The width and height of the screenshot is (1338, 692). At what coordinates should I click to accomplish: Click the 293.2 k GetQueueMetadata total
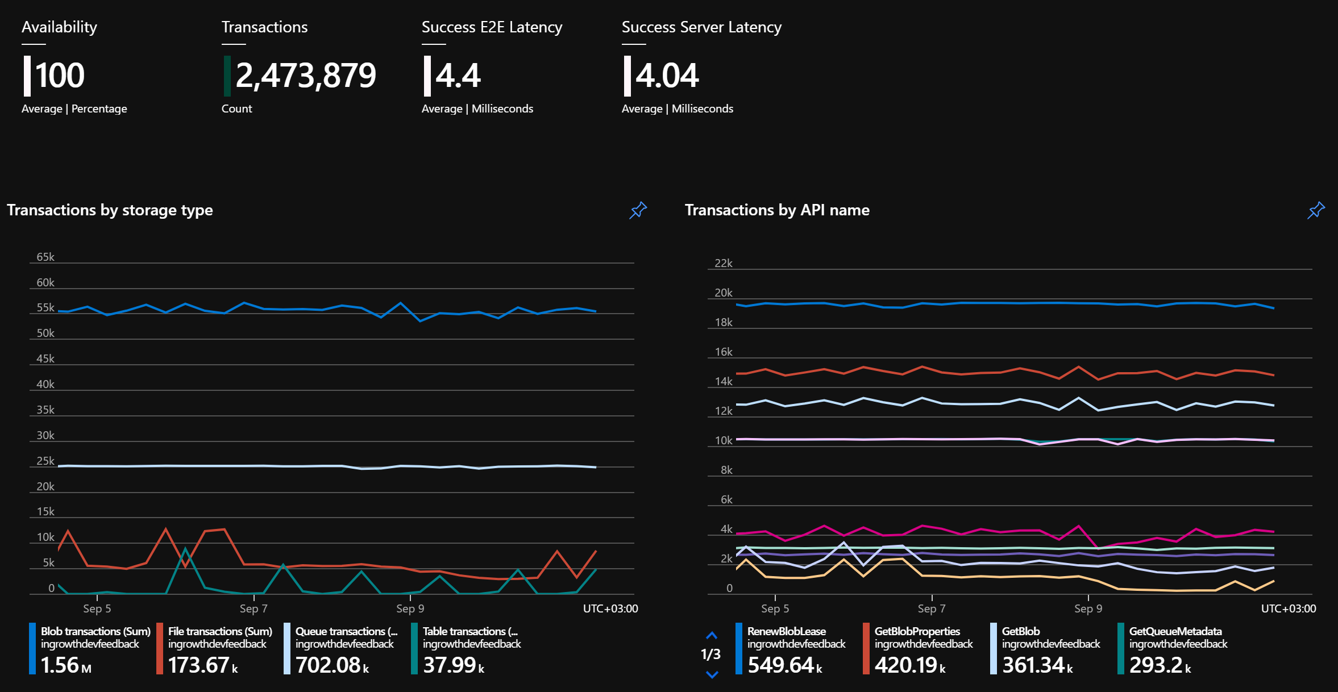pyautogui.click(x=1160, y=665)
